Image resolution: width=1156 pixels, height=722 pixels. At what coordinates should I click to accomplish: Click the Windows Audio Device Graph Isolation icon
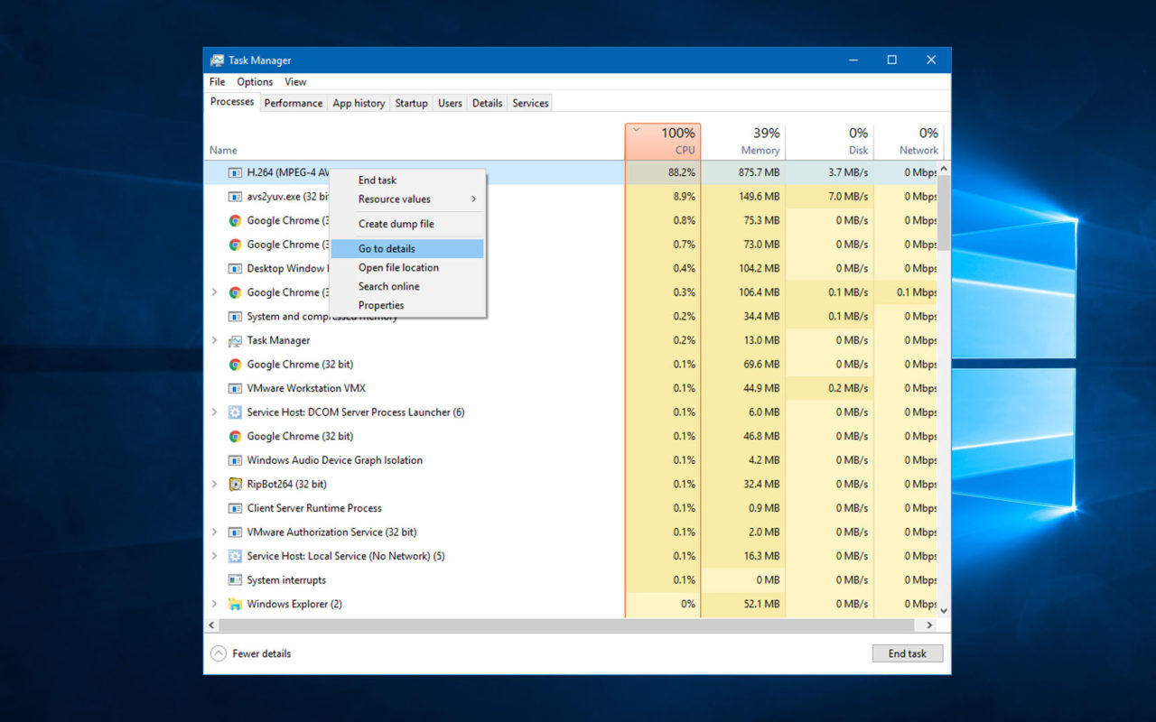(x=235, y=460)
